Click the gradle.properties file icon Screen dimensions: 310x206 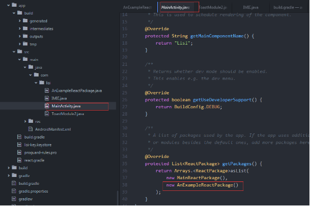tap(14, 191)
